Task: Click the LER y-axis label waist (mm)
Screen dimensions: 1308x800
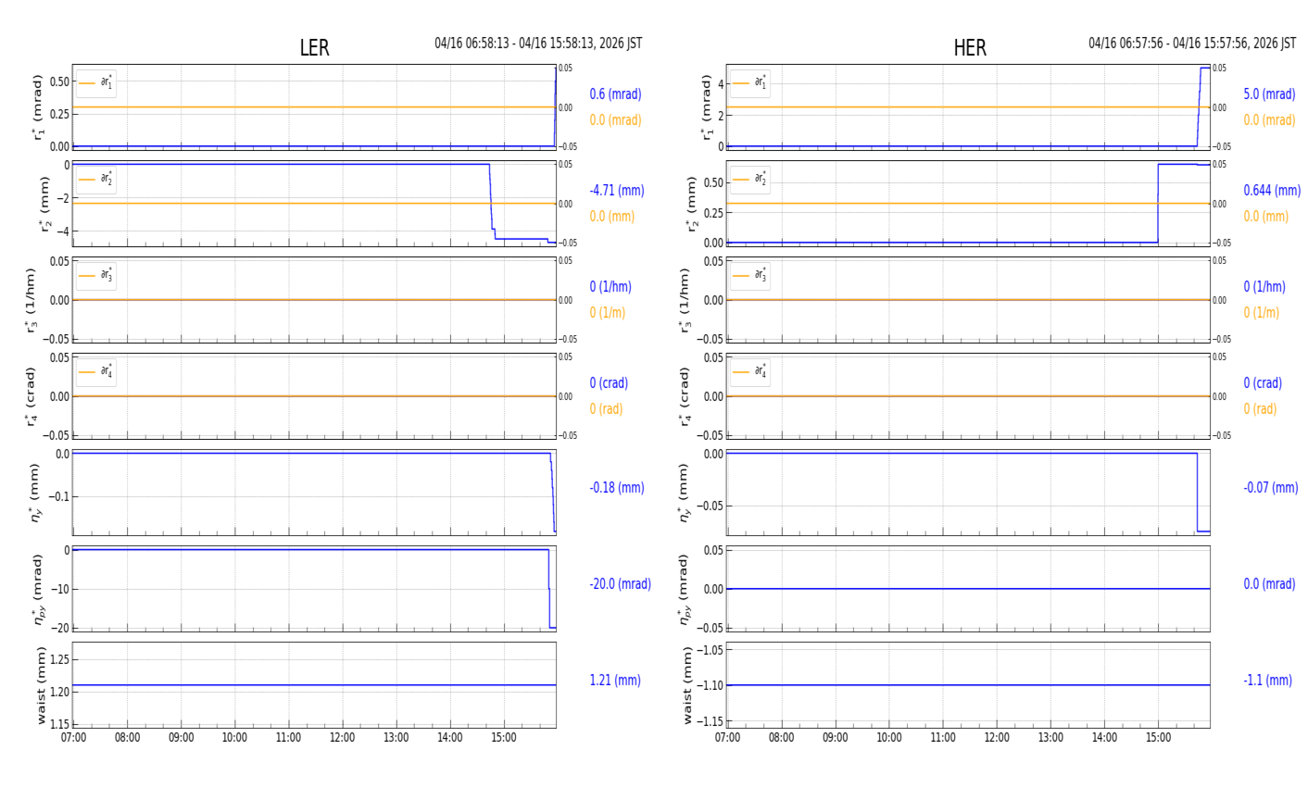Action: (41, 685)
